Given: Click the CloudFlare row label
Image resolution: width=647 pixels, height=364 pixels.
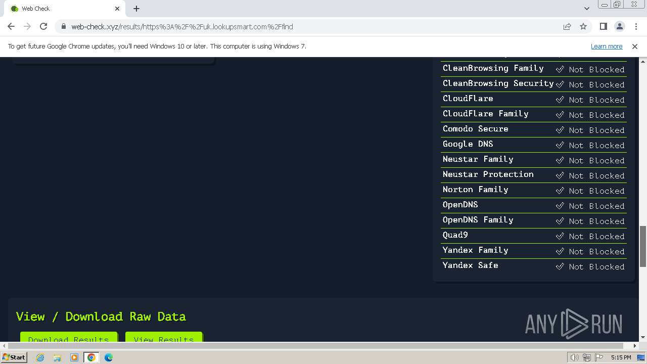Looking at the screenshot, I should pos(468,99).
